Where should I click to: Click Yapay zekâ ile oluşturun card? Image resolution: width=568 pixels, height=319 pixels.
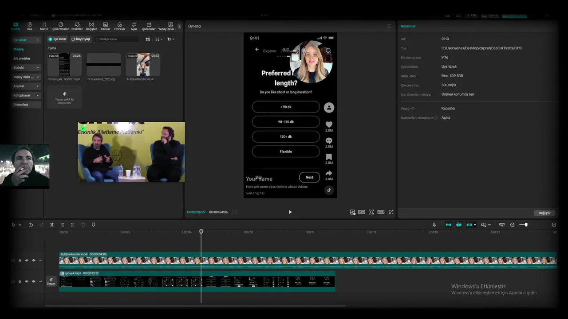64,97
